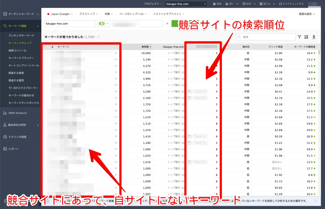
Task: Expand keyword details in the 3,990 searches row
Action: (x=116, y=79)
